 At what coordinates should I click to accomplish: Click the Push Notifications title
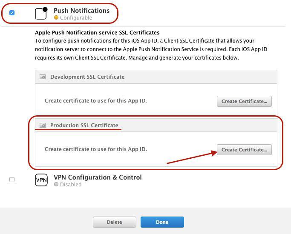tap(81, 10)
